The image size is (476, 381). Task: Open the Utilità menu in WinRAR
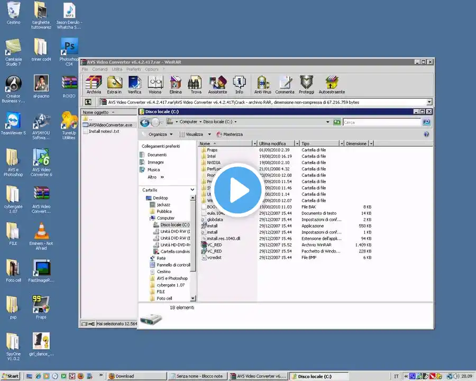pyautogui.click(x=117, y=69)
